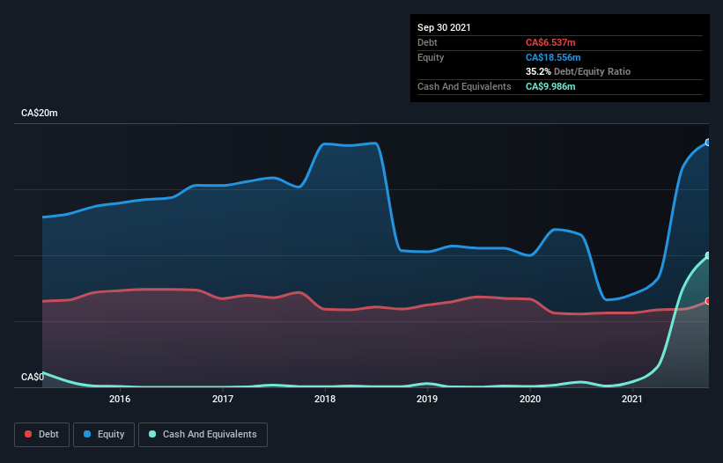Viewport: 723px width, 463px height.
Task: Click Cash And Equivalents label in tooltip
Action: (x=464, y=86)
